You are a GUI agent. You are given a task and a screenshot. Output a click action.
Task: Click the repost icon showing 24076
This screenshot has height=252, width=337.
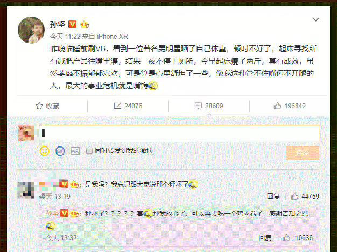point(117,106)
